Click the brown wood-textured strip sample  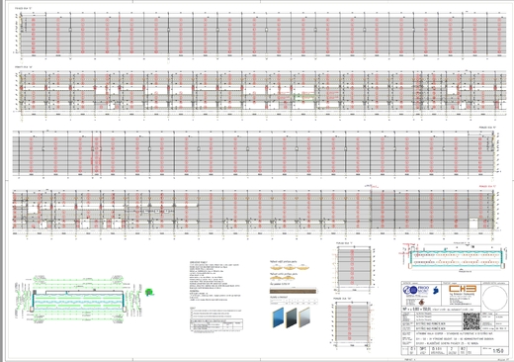294,291
